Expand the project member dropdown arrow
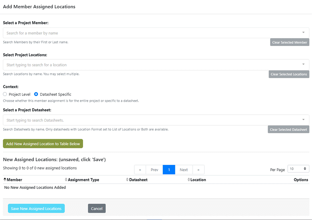Image resolution: width=312 pixels, height=220 pixels. (303, 33)
